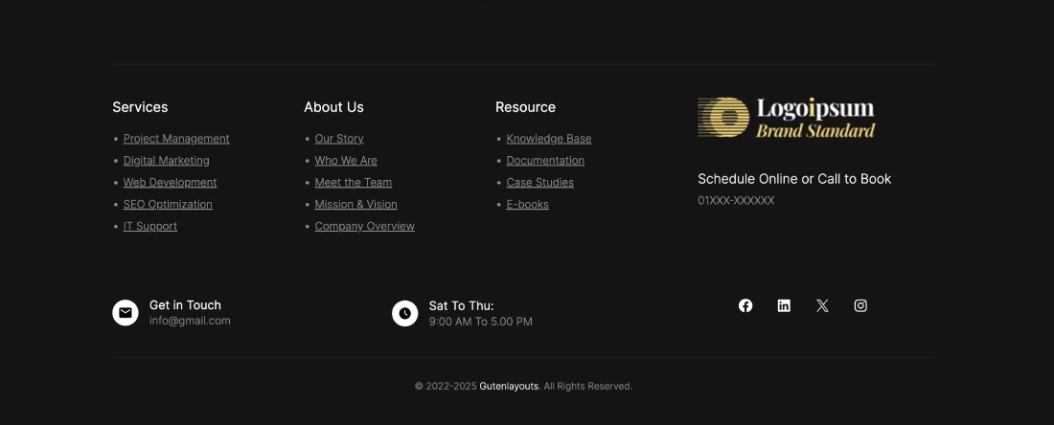Open the Case Studies link
Viewport: 1054px width, 425px height.
coord(539,183)
